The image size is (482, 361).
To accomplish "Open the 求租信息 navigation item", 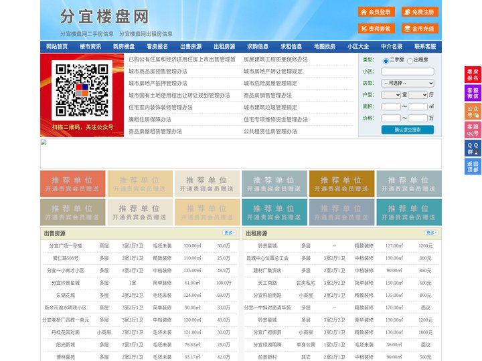I will (x=291, y=47).
